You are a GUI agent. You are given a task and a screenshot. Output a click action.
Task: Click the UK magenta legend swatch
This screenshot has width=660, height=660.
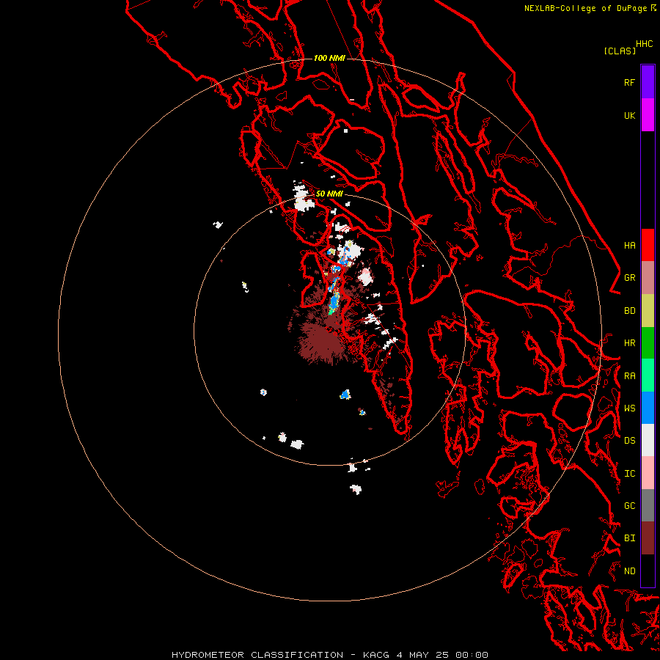648,115
